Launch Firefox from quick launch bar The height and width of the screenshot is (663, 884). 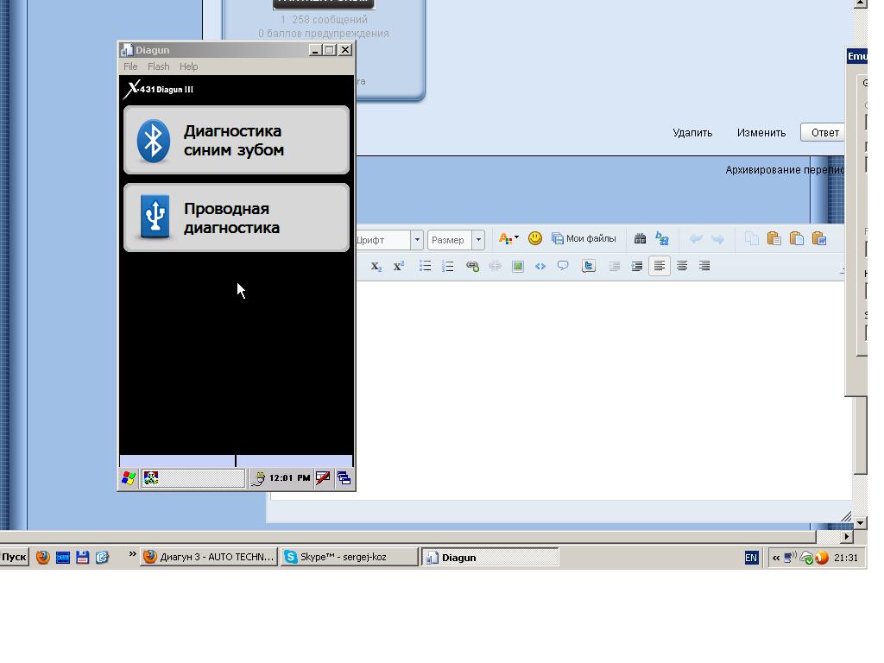pos(43,557)
